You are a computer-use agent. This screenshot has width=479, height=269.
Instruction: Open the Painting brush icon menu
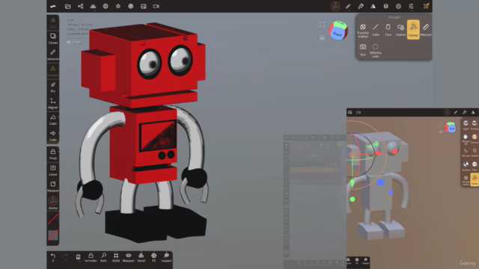coord(361,6)
